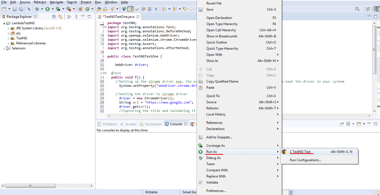380x195 pixels.
Task: Select '1 TestNG Test' from submenu
Action: (300, 152)
